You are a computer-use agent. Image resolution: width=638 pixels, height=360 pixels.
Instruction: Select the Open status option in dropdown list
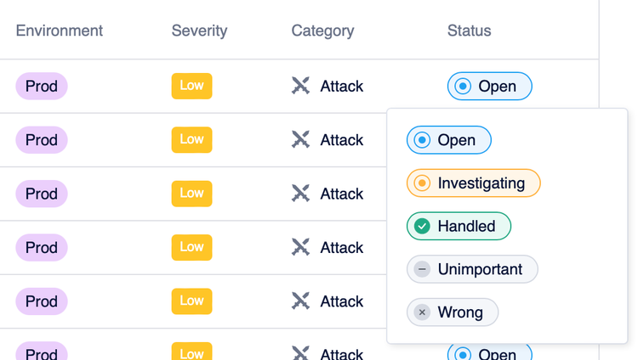tap(448, 140)
